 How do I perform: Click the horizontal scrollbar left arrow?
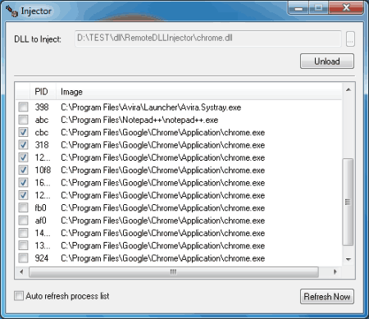click(x=21, y=271)
